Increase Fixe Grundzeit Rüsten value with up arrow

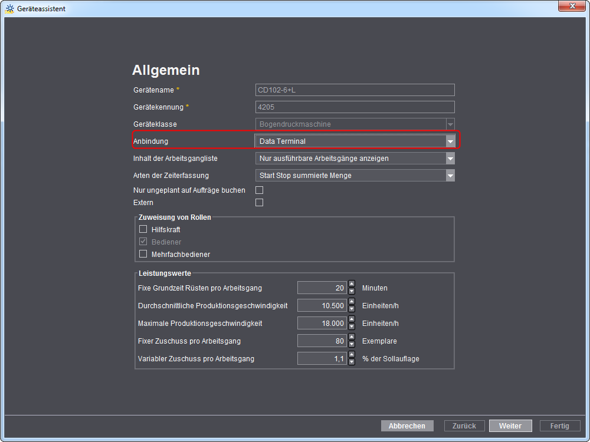[x=352, y=285]
